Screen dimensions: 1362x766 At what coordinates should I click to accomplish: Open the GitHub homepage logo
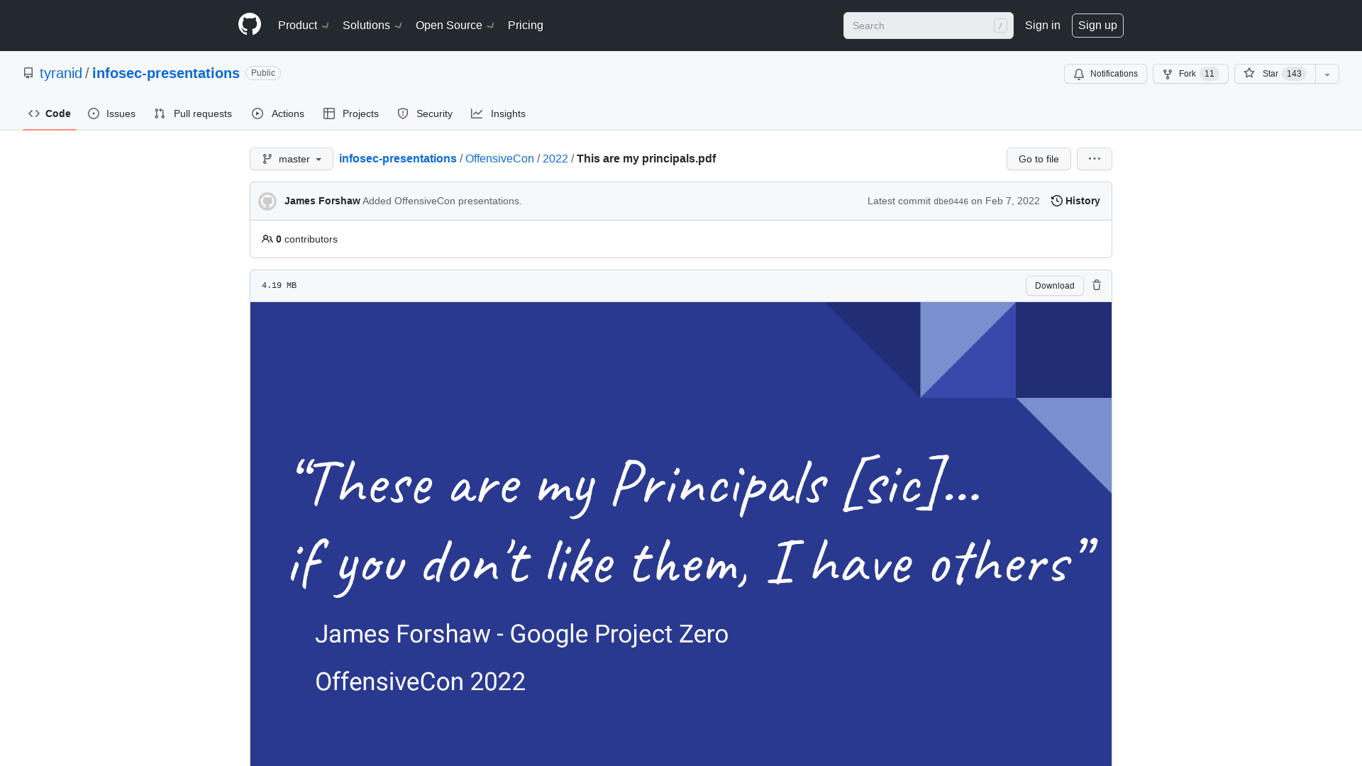(250, 25)
